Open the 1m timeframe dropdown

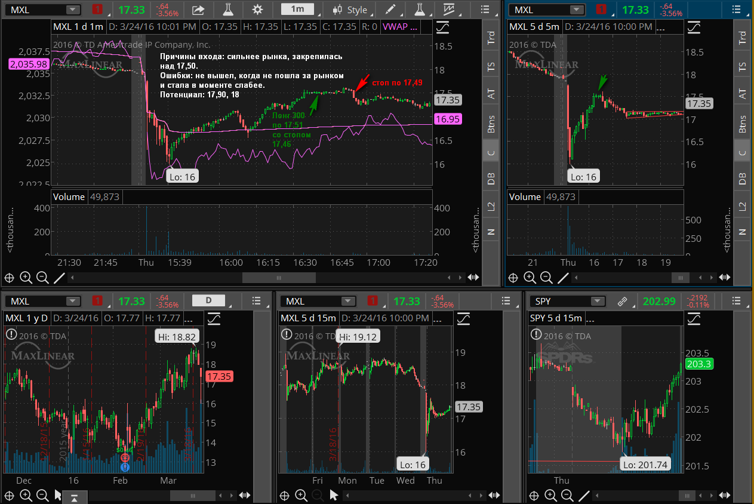[x=297, y=10]
